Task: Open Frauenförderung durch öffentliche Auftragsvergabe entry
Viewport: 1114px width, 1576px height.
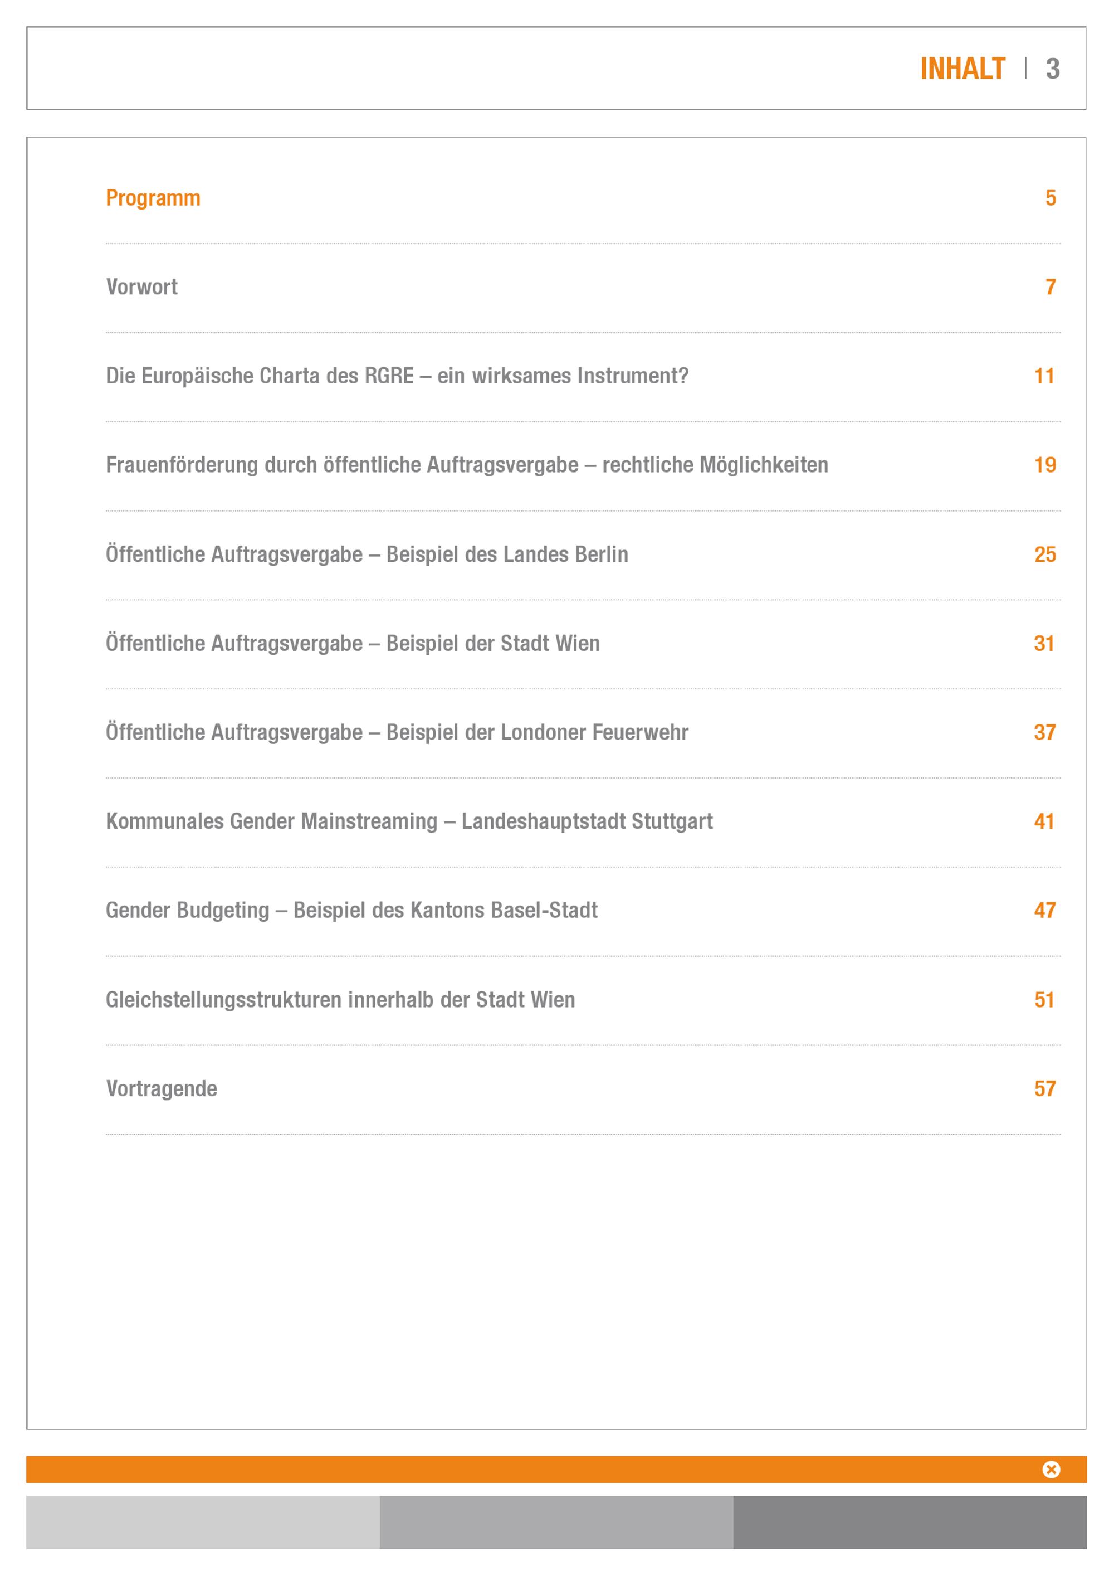Action: point(466,465)
